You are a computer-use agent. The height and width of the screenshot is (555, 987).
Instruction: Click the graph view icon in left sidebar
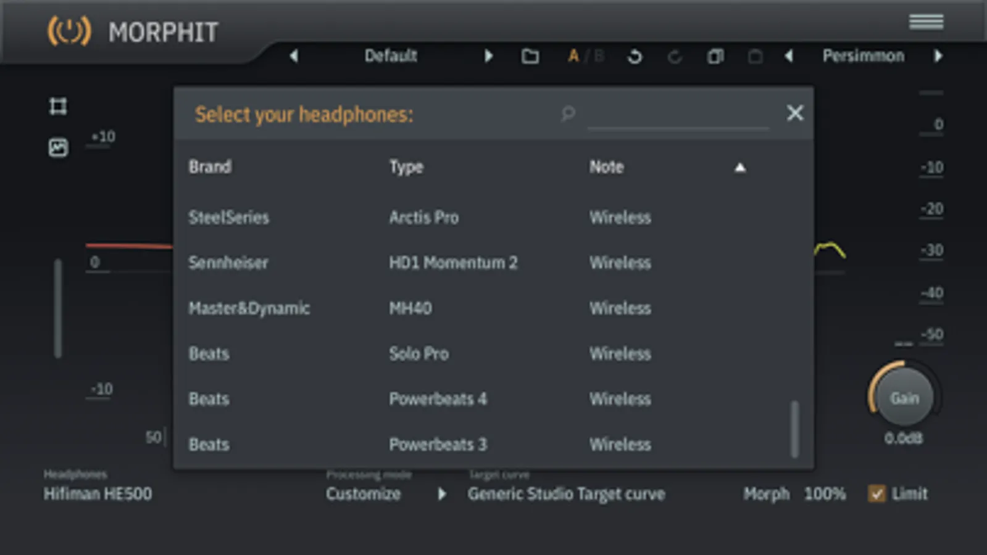[x=58, y=147]
